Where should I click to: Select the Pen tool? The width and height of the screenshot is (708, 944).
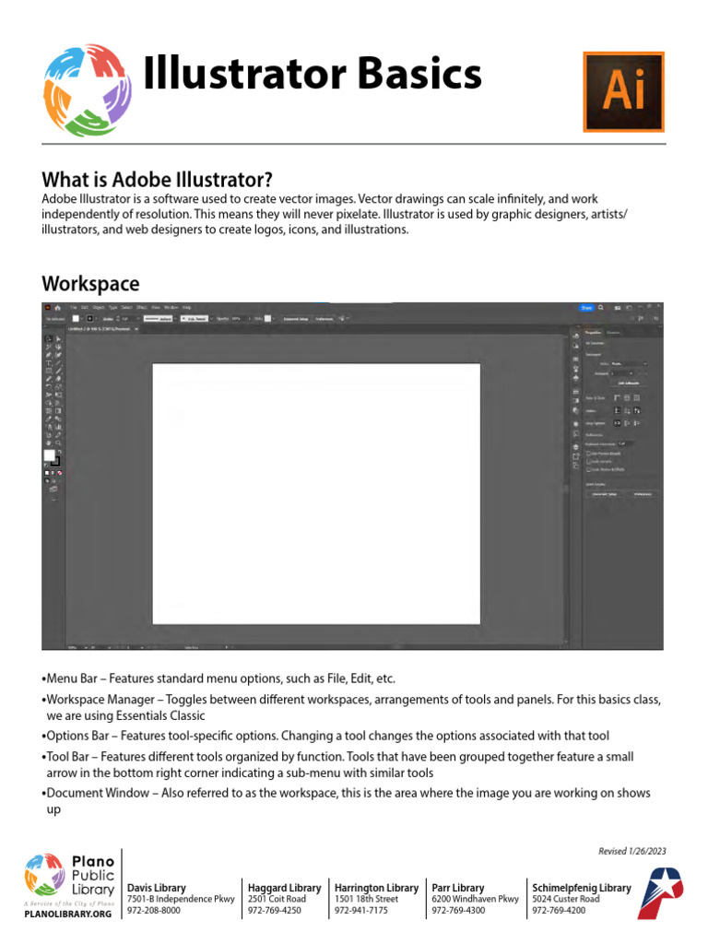pyautogui.click(x=49, y=355)
